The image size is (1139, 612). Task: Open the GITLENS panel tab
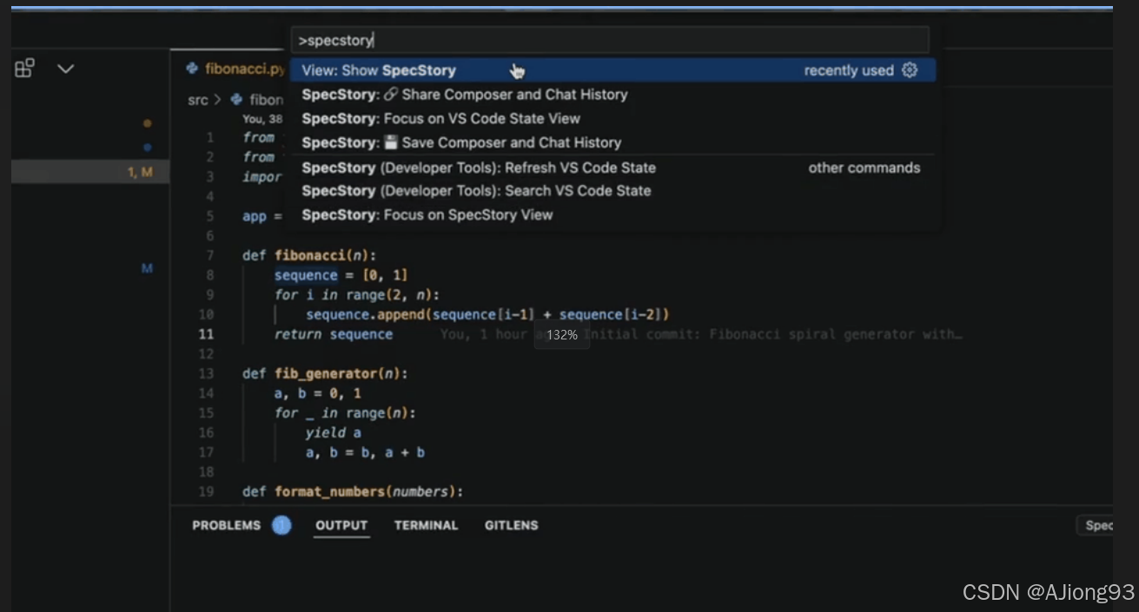point(511,525)
